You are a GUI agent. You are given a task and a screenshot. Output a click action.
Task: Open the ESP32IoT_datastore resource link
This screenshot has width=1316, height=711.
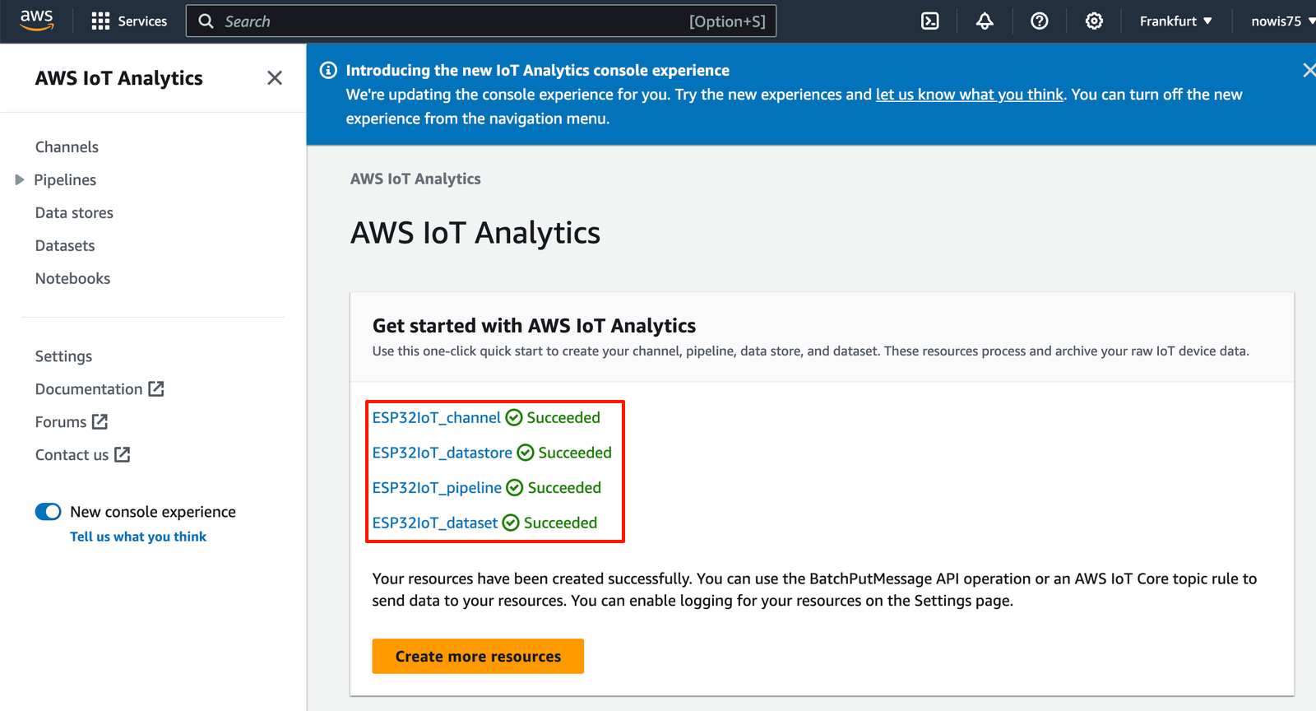point(442,453)
